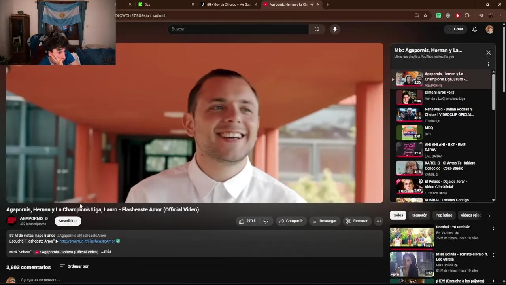The image size is (506, 285).
Task: Close the Kick tab
Action: [193, 4]
